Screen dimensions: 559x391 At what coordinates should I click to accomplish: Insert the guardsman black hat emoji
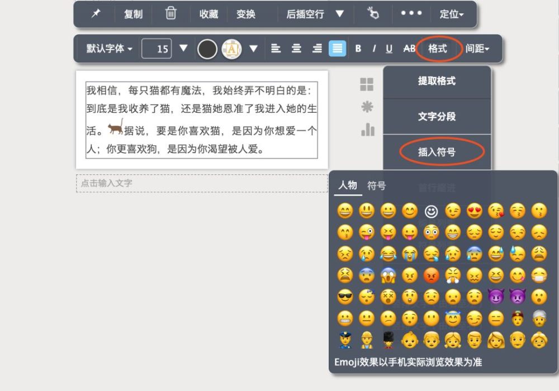388,340
